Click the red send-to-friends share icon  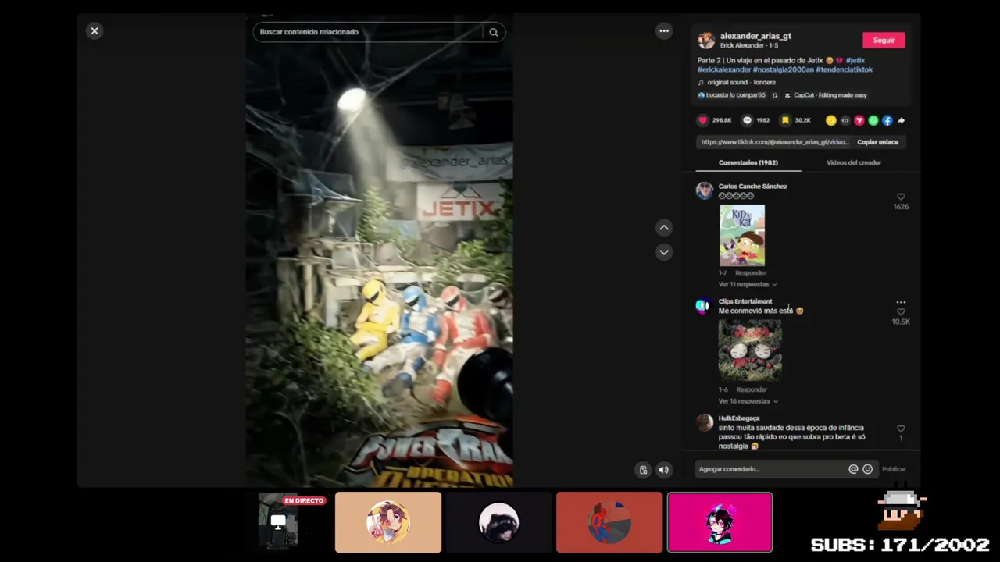[x=859, y=120]
